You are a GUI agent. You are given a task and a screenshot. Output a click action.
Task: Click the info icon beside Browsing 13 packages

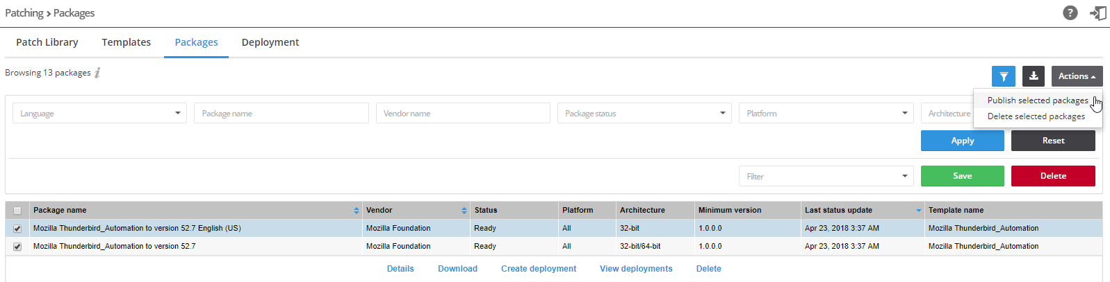click(97, 73)
